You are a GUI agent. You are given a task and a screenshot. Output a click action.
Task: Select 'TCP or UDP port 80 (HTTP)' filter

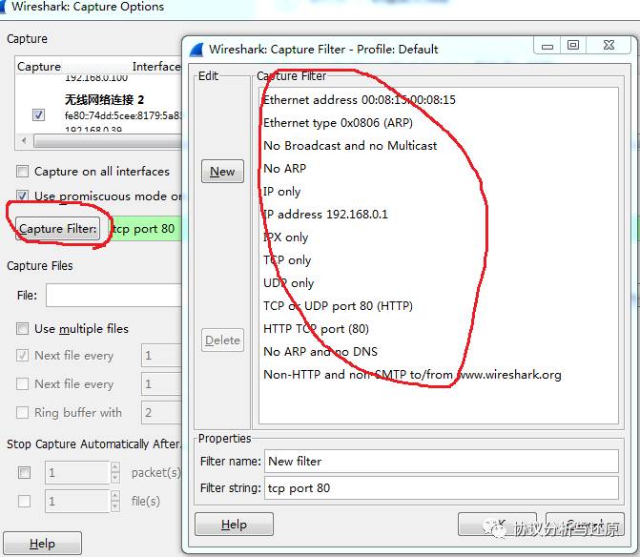click(x=338, y=305)
